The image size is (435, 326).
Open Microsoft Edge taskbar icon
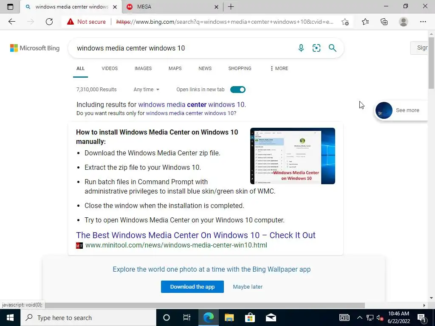tap(208, 318)
